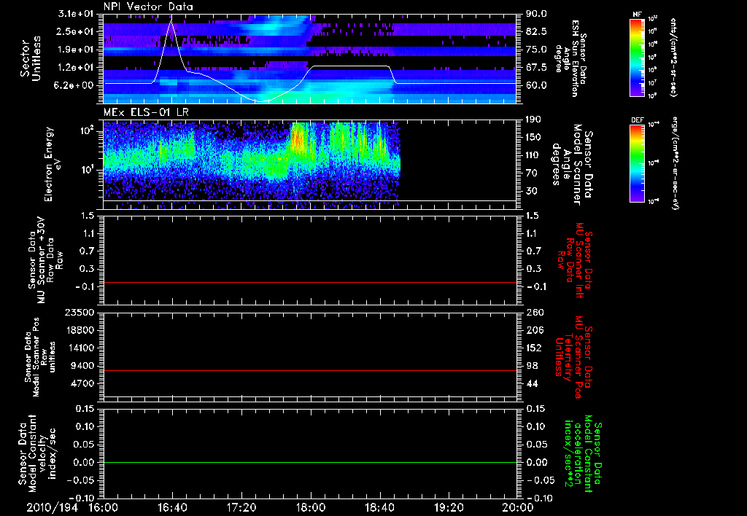Click the red 'MU Scanner Int Raw Data' axis title

[576, 260]
